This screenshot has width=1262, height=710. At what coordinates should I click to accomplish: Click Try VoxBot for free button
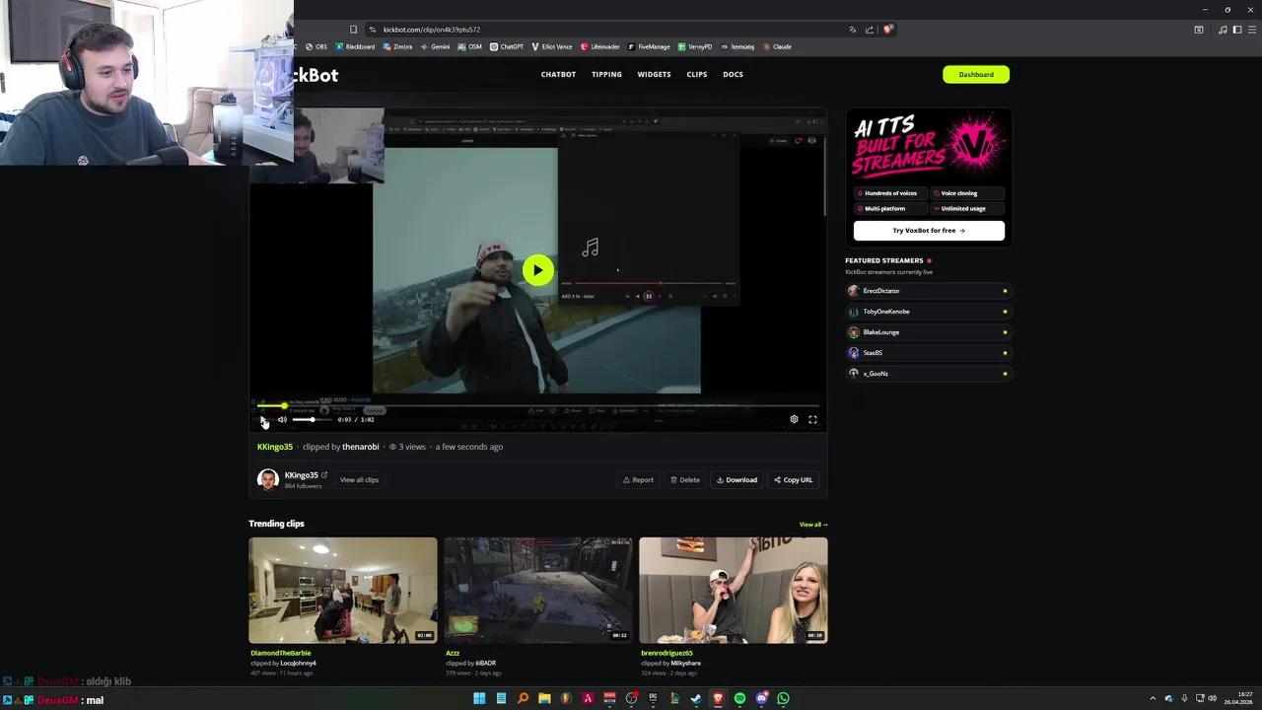click(x=929, y=231)
